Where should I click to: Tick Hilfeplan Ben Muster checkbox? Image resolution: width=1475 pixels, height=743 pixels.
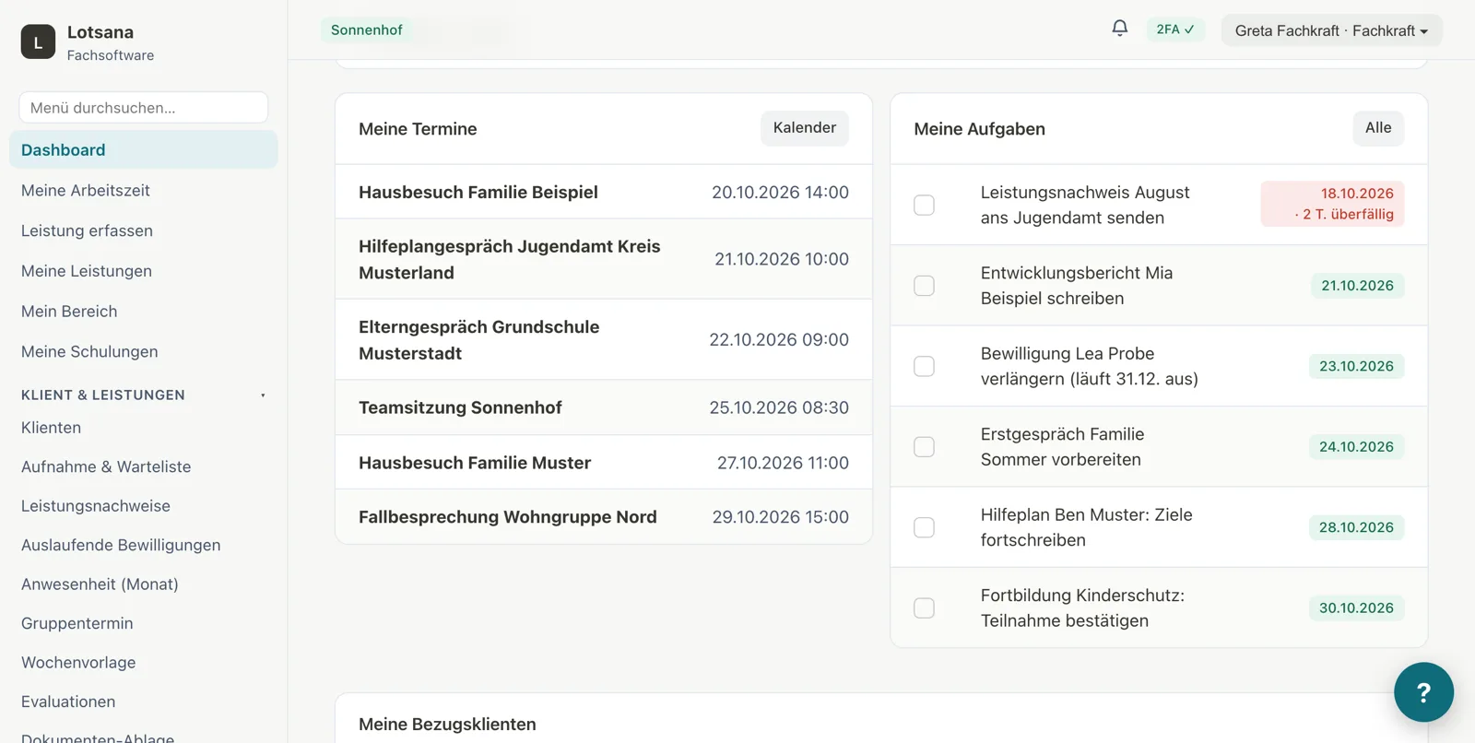coord(924,527)
